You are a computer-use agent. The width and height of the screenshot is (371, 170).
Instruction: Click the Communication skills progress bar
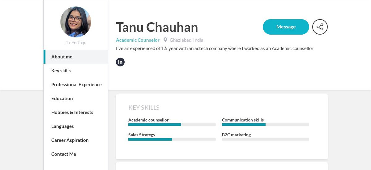(x=265, y=125)
